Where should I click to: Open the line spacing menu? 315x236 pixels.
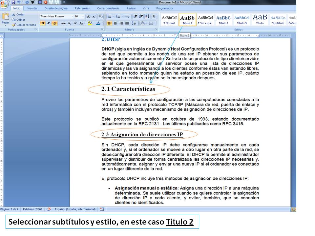134,23
